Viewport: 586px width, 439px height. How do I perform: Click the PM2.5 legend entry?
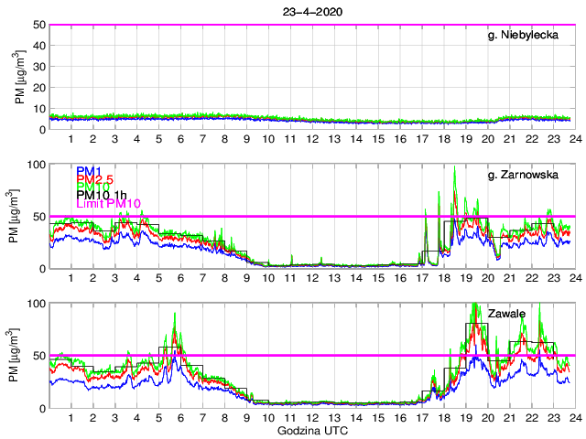click(x=93, y=179)
